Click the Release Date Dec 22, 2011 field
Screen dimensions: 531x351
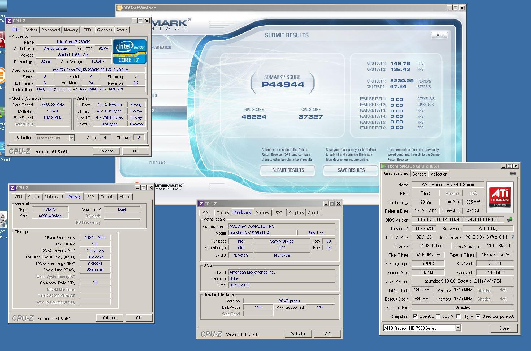coord(425,211)
